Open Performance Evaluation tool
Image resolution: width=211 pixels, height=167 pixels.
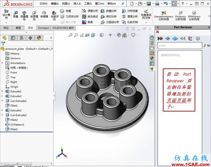coord(55,15)
